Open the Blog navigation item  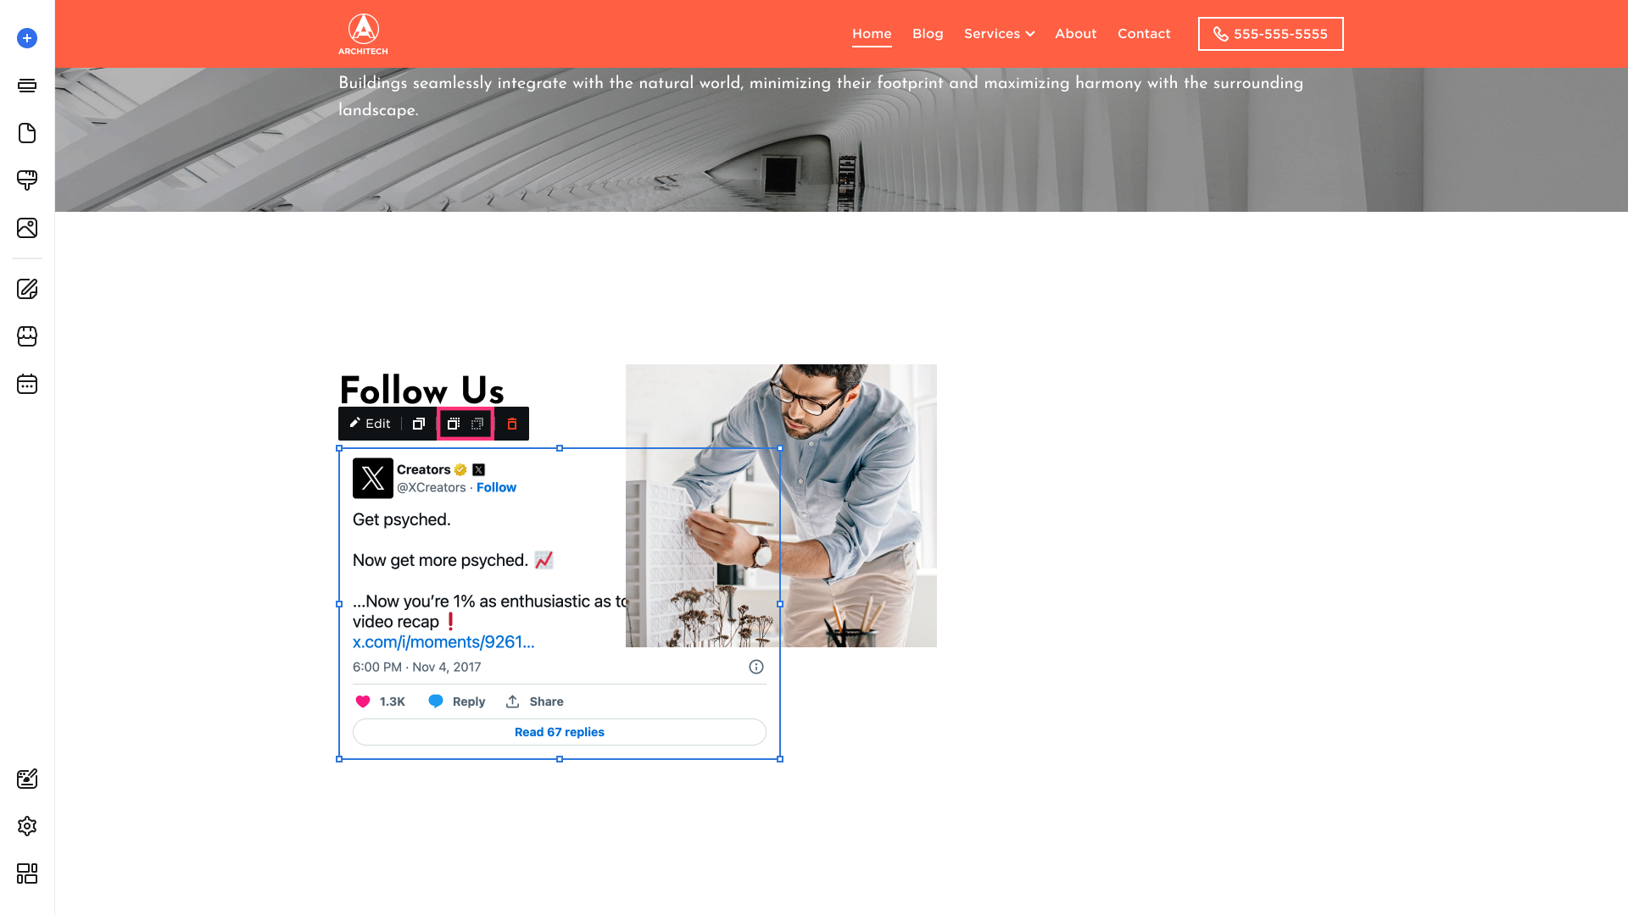[x=928, y=34]
